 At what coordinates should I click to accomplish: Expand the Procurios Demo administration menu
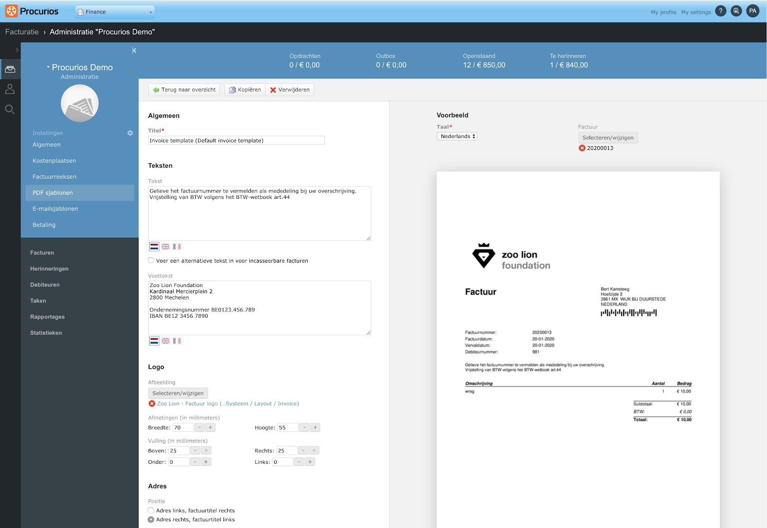[x=80, y=68]
